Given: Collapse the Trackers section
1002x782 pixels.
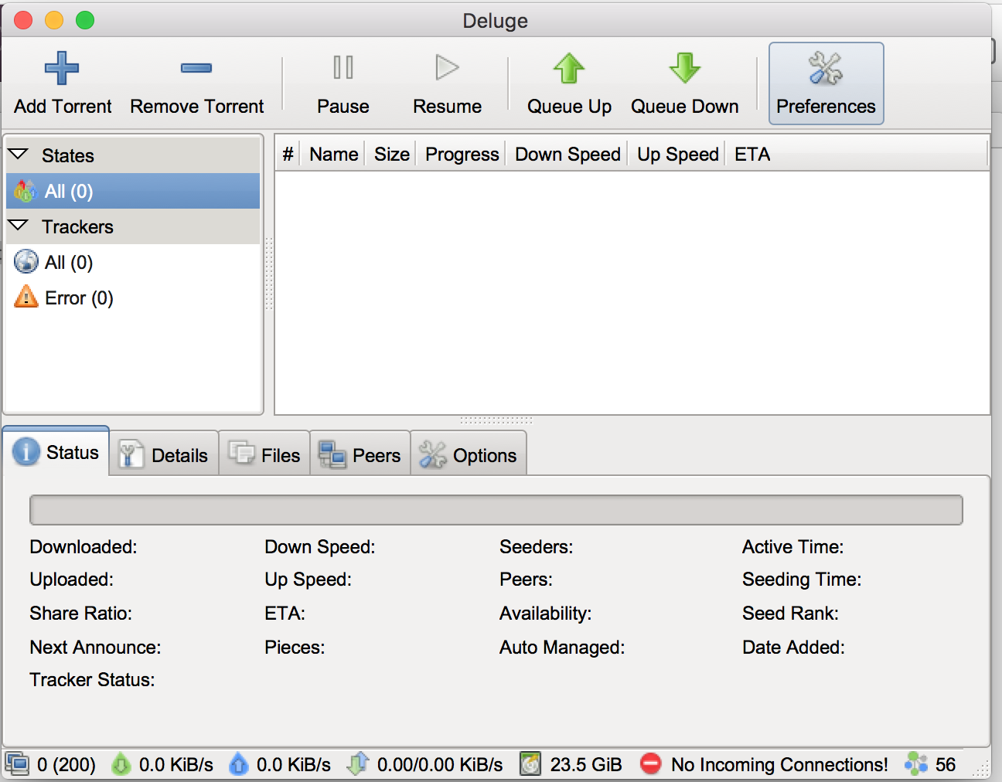Looking at the screenshot, I should [x=19, y=226].
